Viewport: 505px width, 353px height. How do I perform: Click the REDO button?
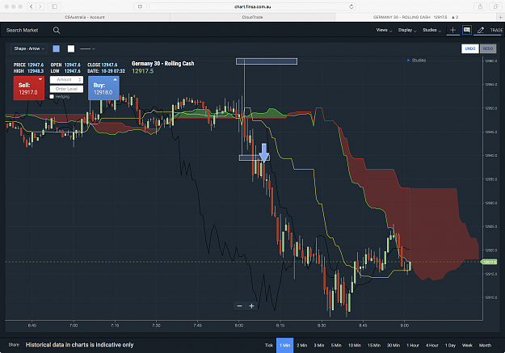pos(488,48)
